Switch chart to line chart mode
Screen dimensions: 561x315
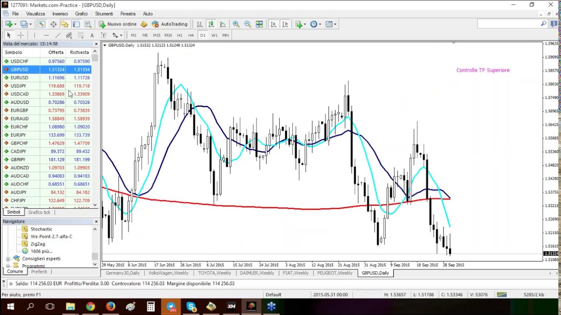[x=223, y=24]
